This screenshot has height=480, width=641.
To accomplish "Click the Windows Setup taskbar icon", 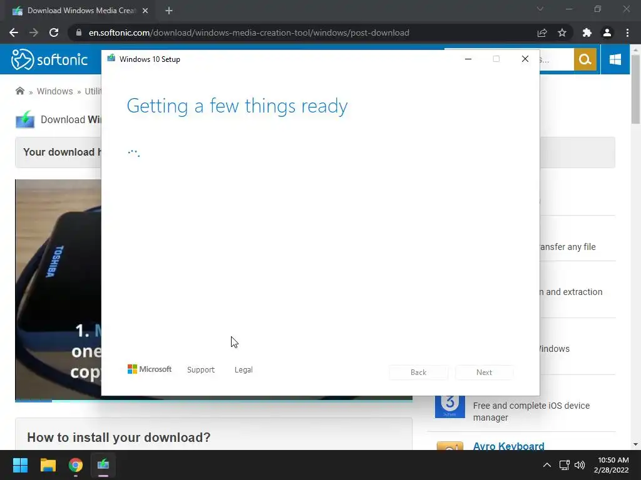I will 103,465.
